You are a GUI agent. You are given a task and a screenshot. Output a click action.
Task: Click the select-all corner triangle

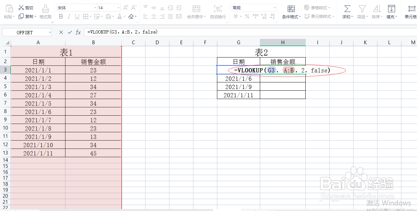(x=8, y=43)
